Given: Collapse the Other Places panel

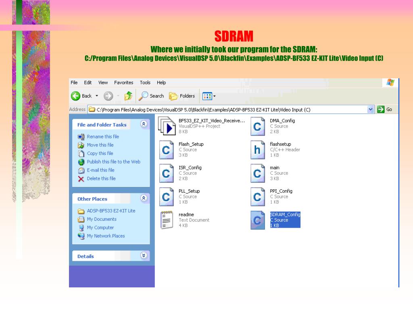Looking at the screenshot, I should 144,198.
